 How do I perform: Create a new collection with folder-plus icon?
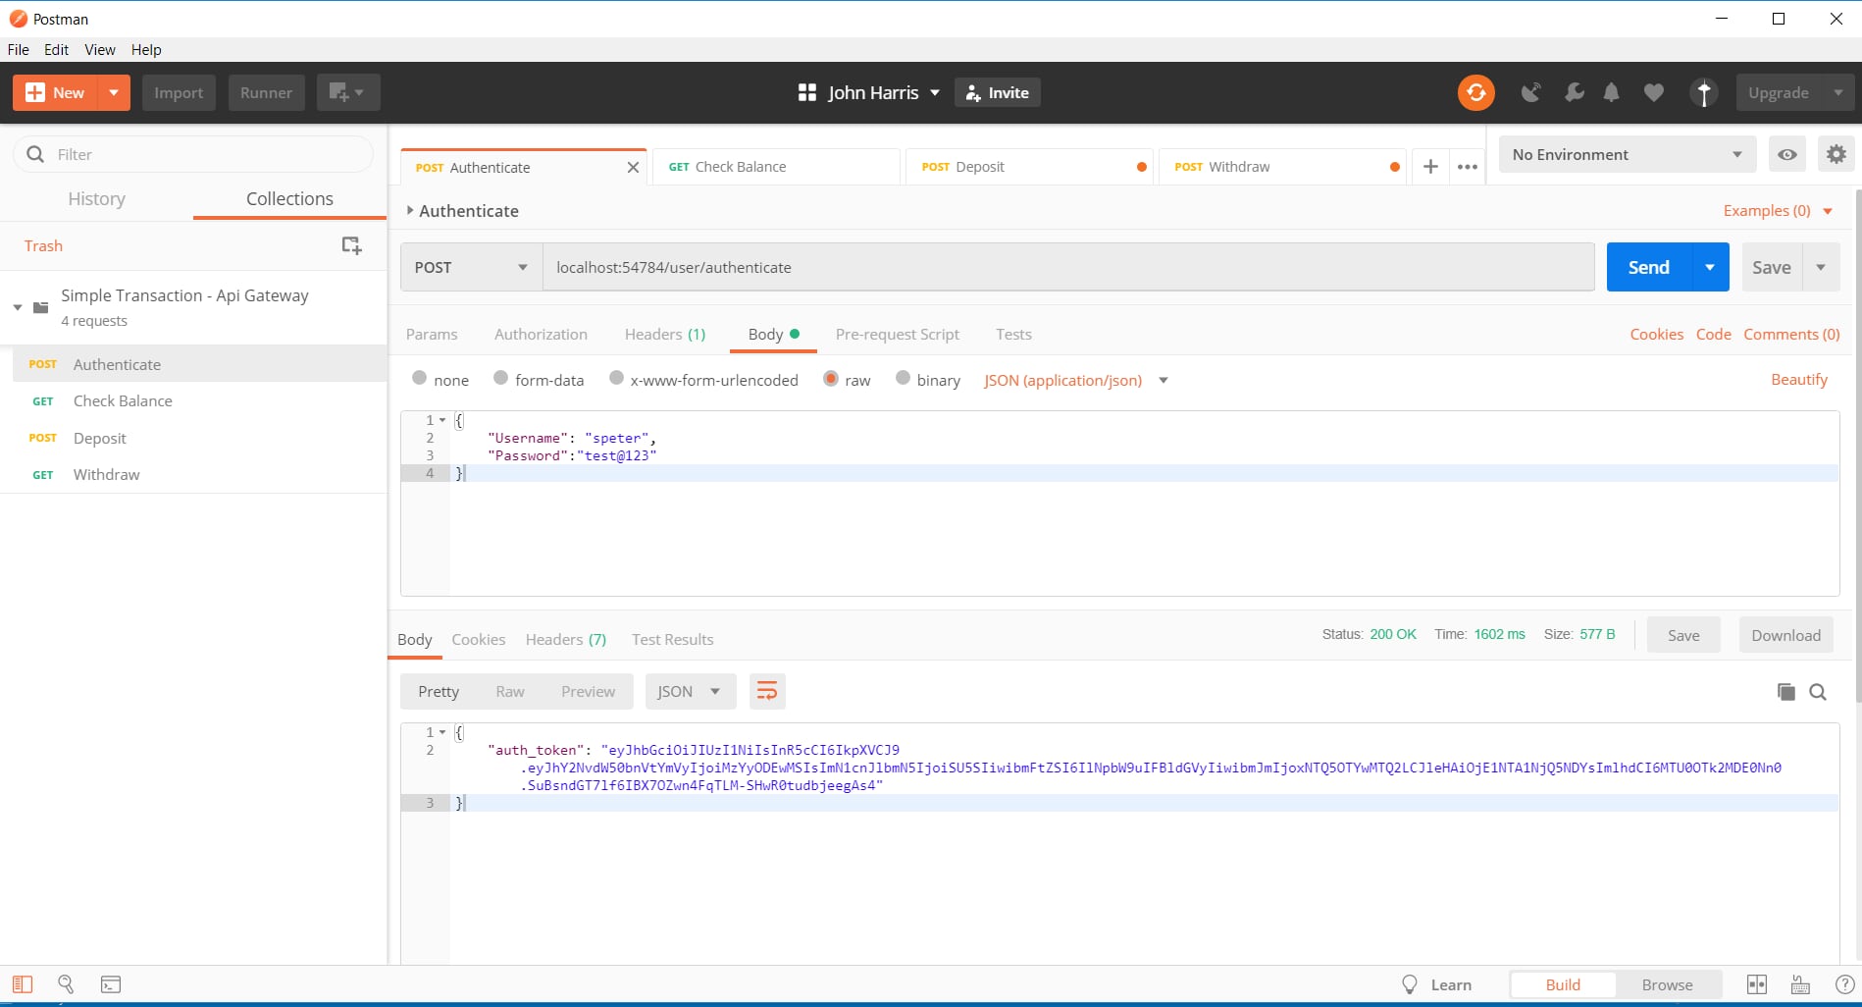(351, 245)
